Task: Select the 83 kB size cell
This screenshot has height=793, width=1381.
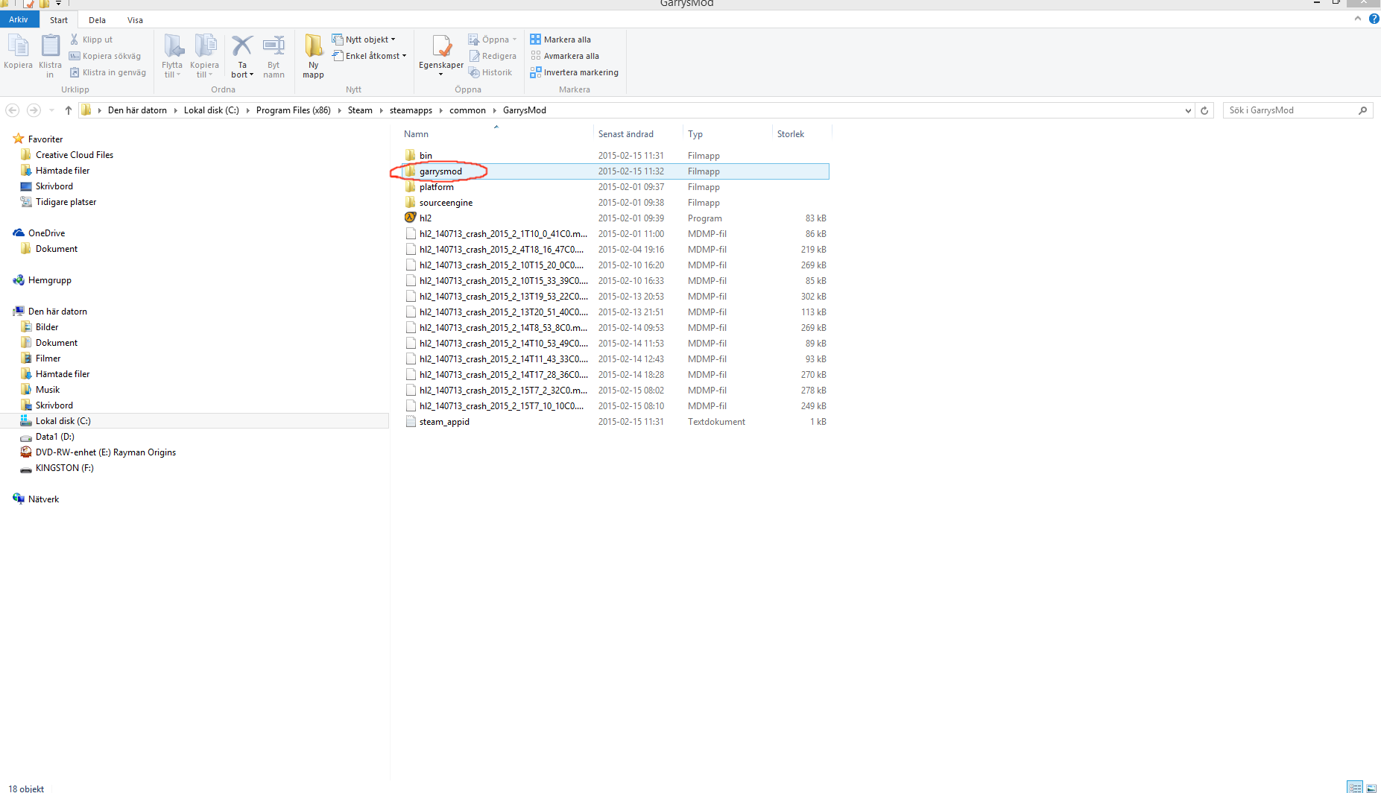Action: click(815, 218)
